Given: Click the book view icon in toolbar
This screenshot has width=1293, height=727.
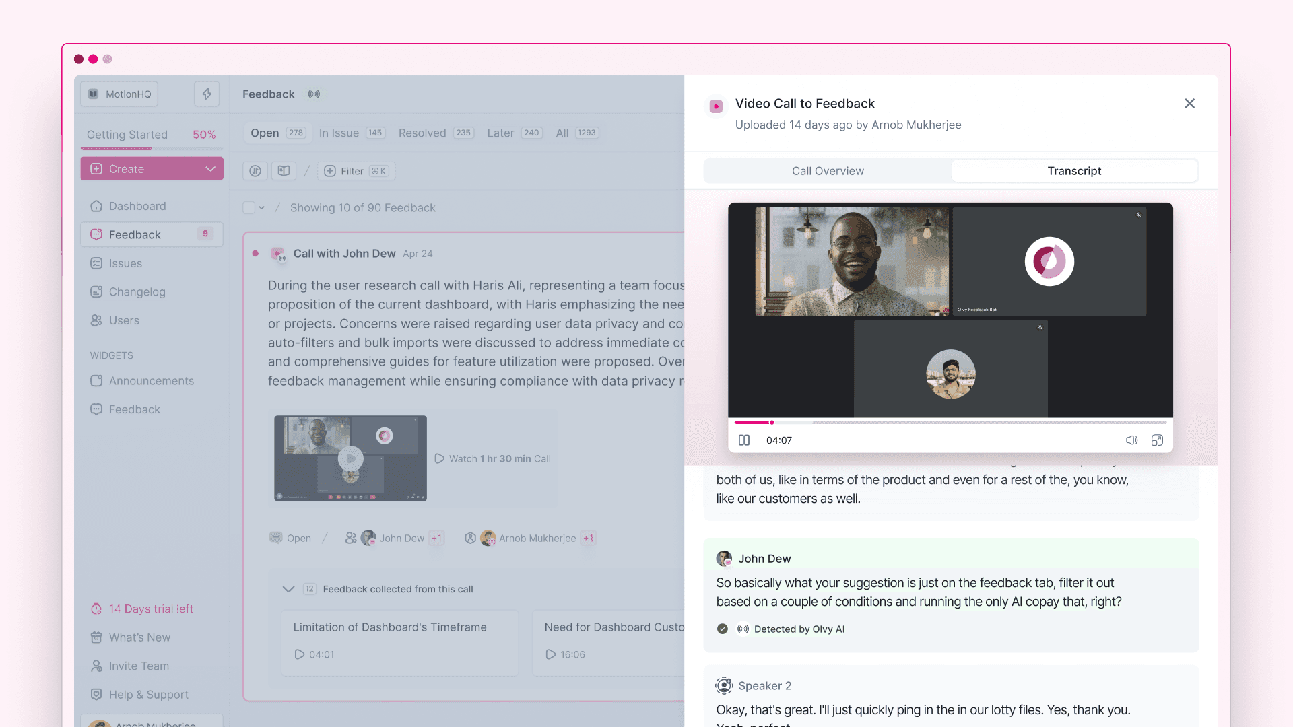Looking at the screenshot, I should click(284, 171).
